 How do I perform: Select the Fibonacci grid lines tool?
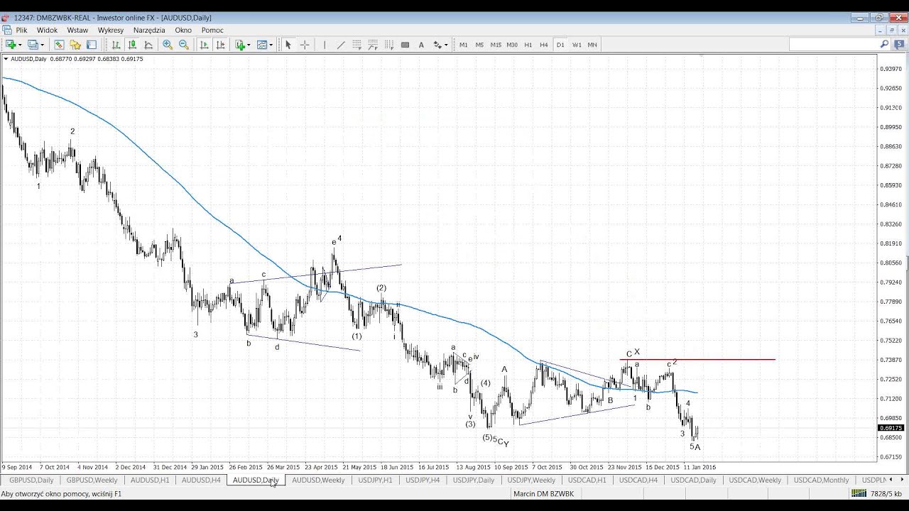389,45
